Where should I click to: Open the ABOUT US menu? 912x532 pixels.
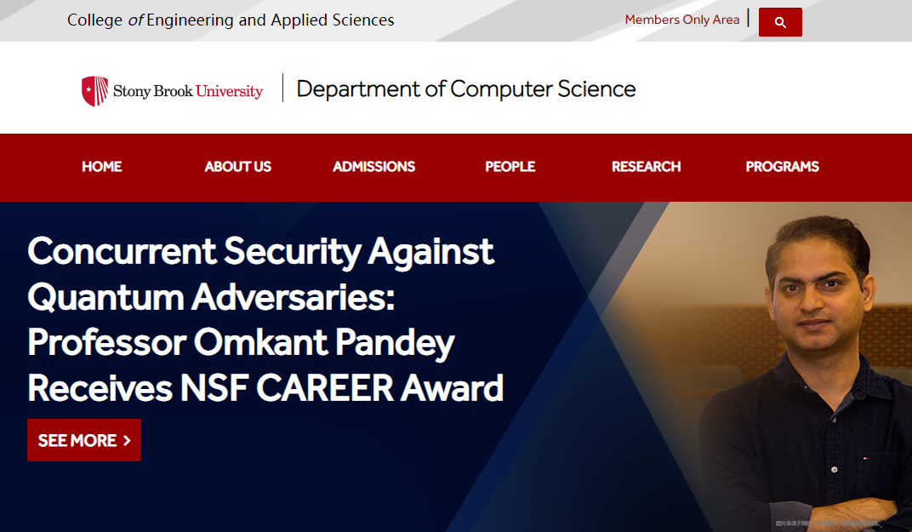pos(237,167)
